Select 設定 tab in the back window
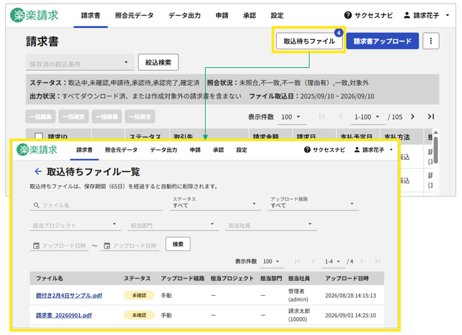The image size is (462, 335). pos(277,15)
